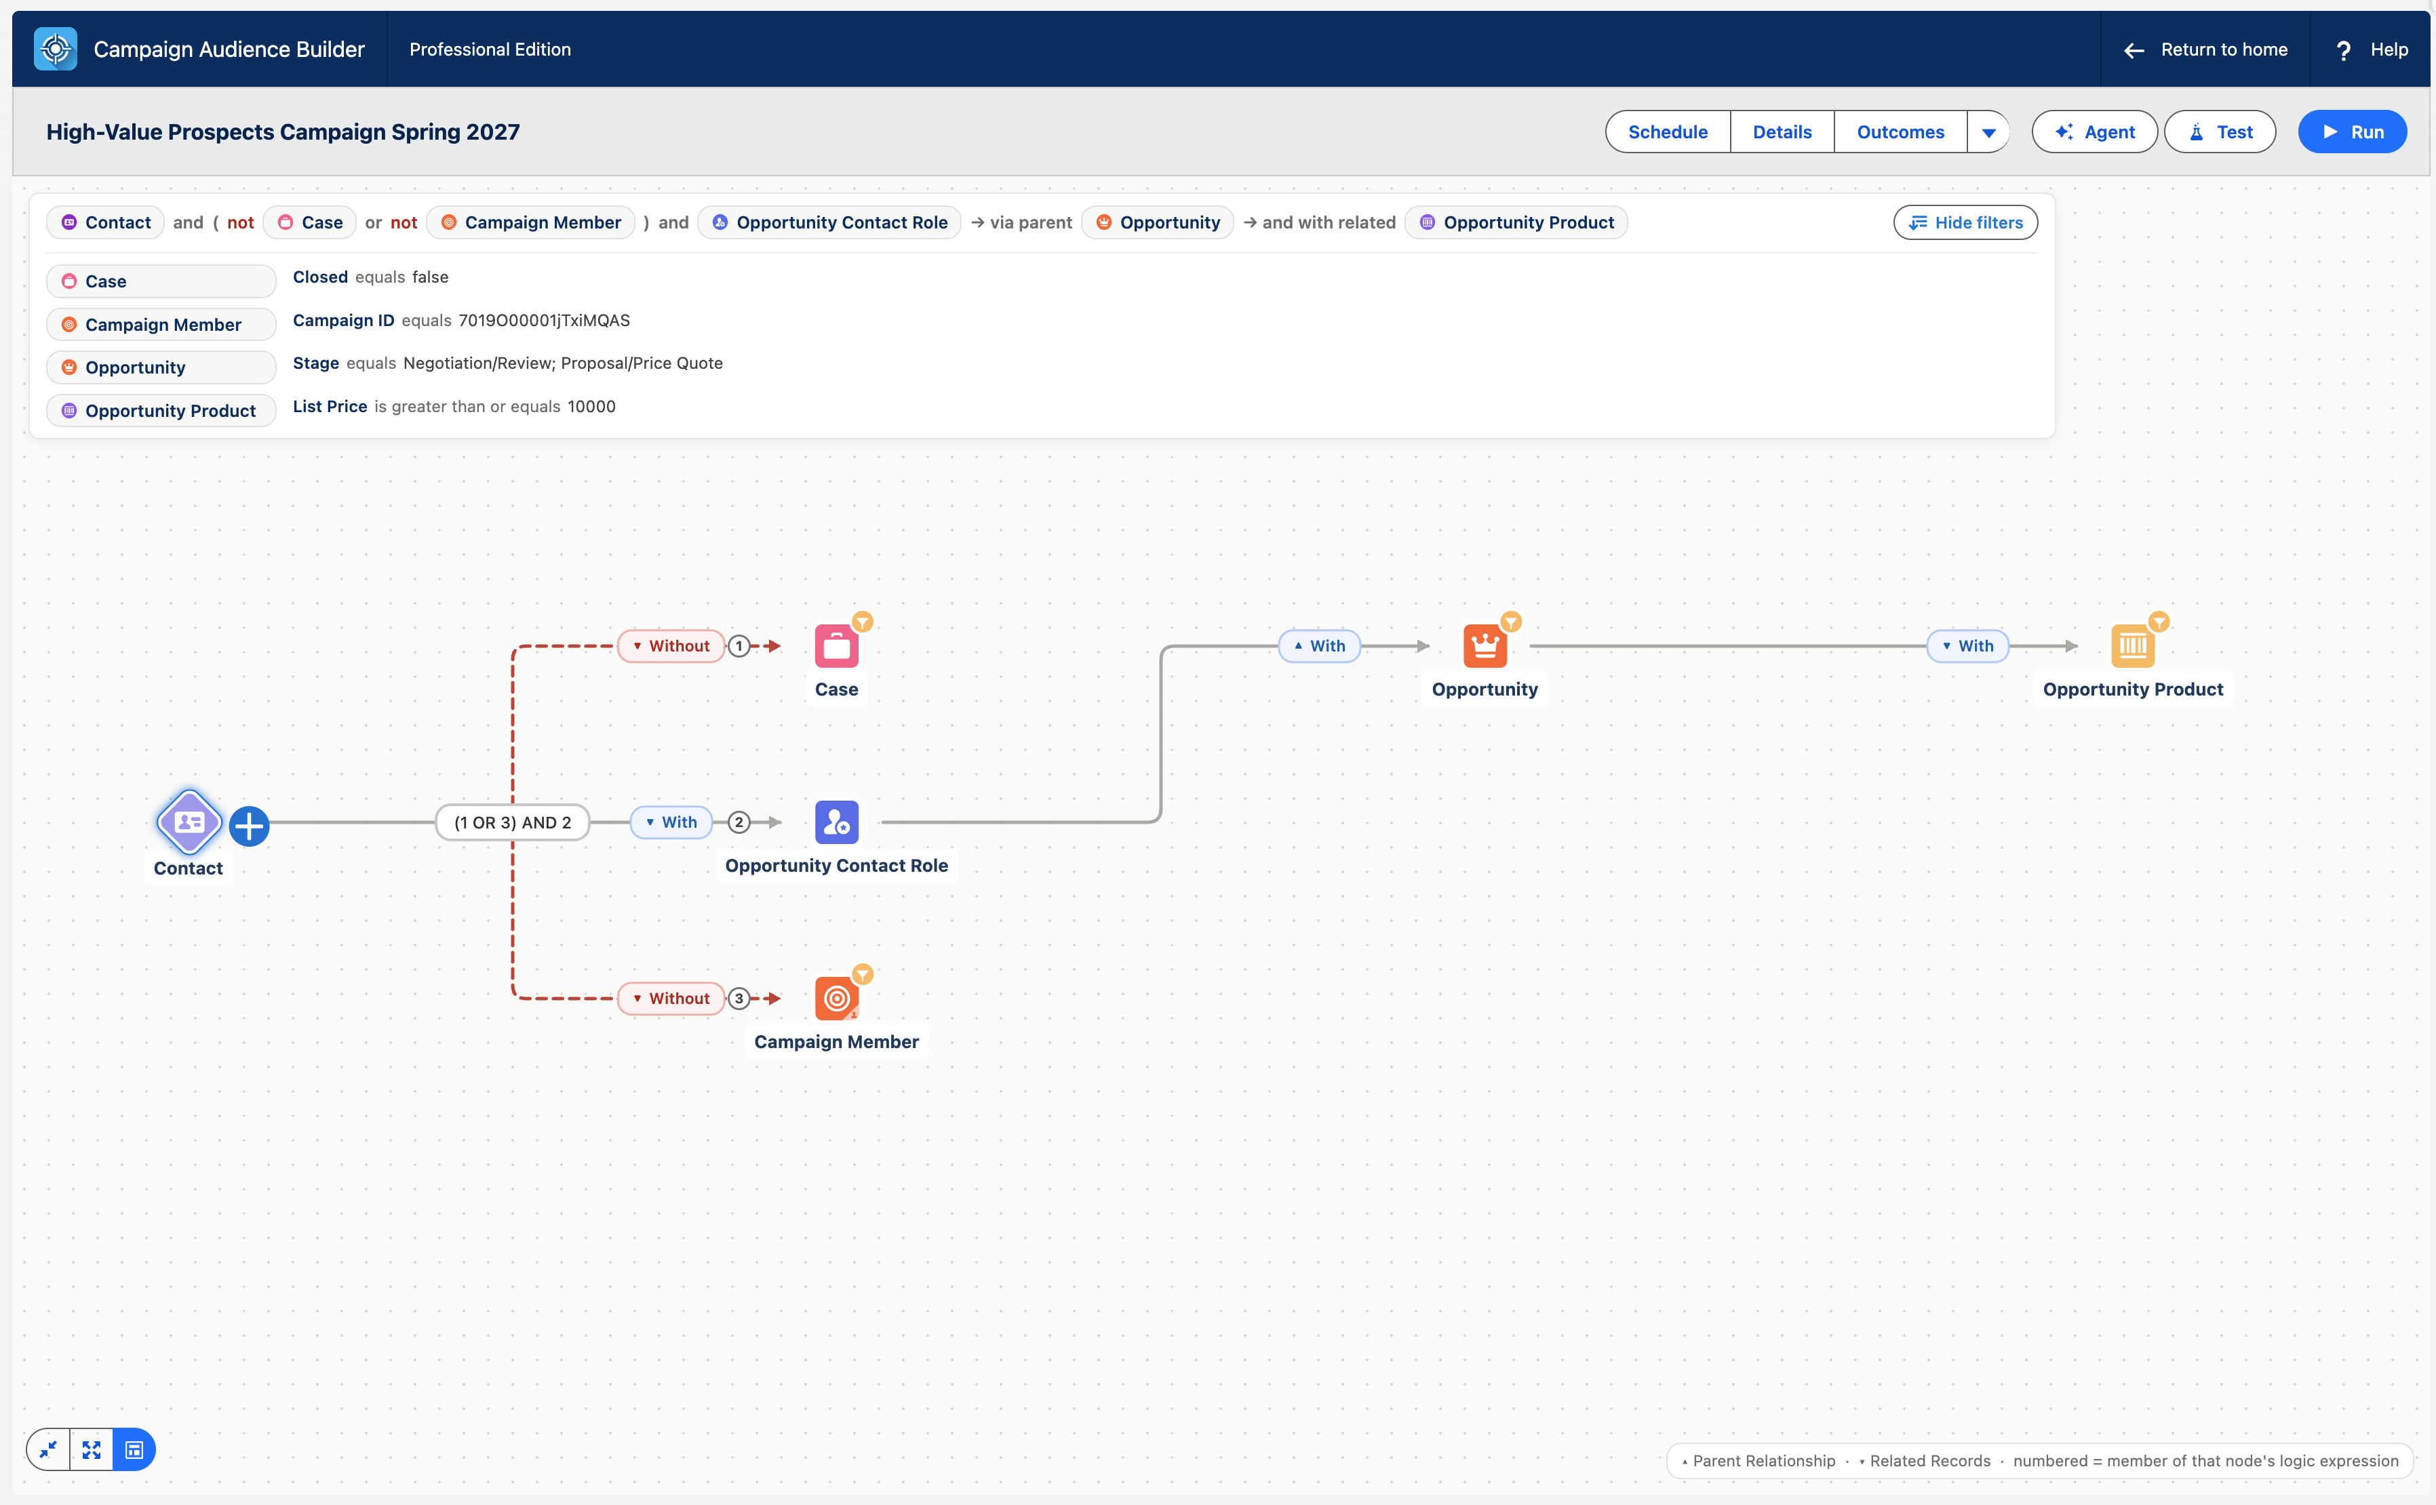Viewport: 2436px width, 1505px height.
Task: Click the campaign title High-Value Prospects Campaign Spring 2027
Action: coord(283,132)
